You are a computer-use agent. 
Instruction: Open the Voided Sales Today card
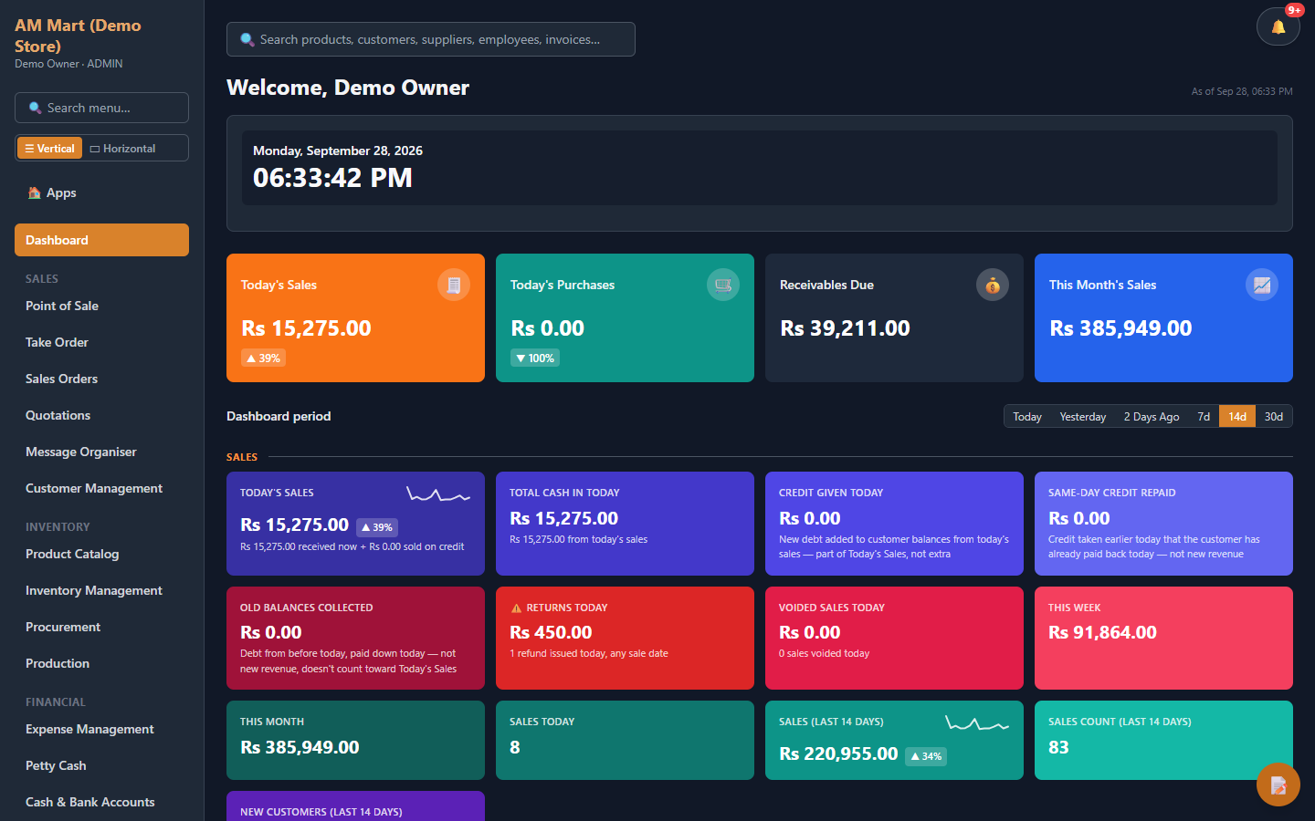(894, 638)
